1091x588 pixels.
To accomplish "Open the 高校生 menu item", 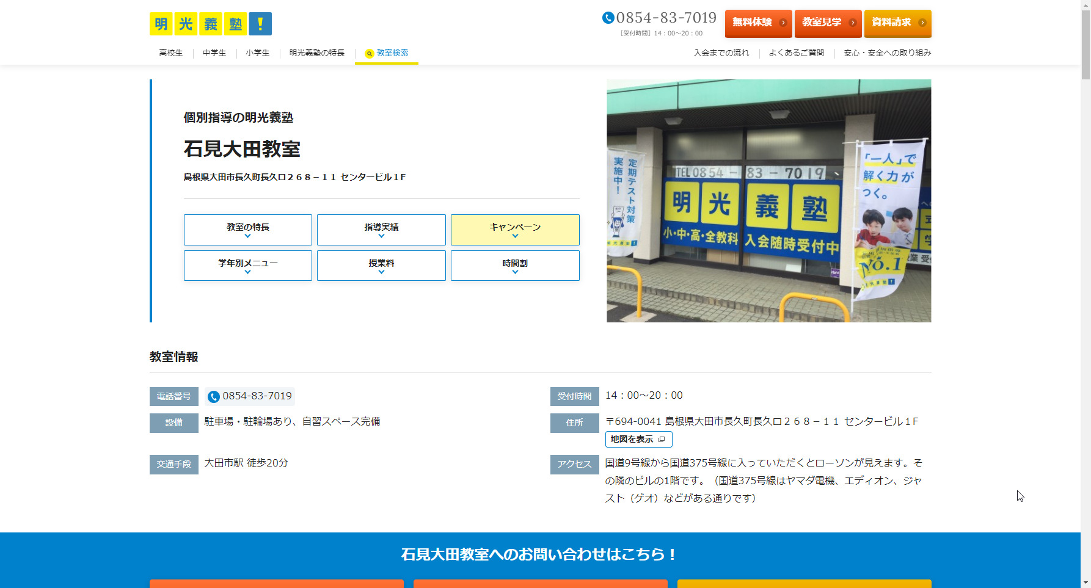I will coord(171,53).
